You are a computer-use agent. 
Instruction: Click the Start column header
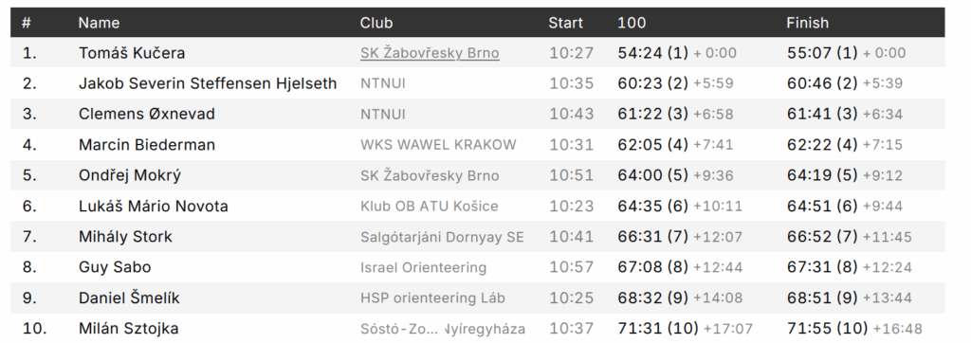coord(565,23)
